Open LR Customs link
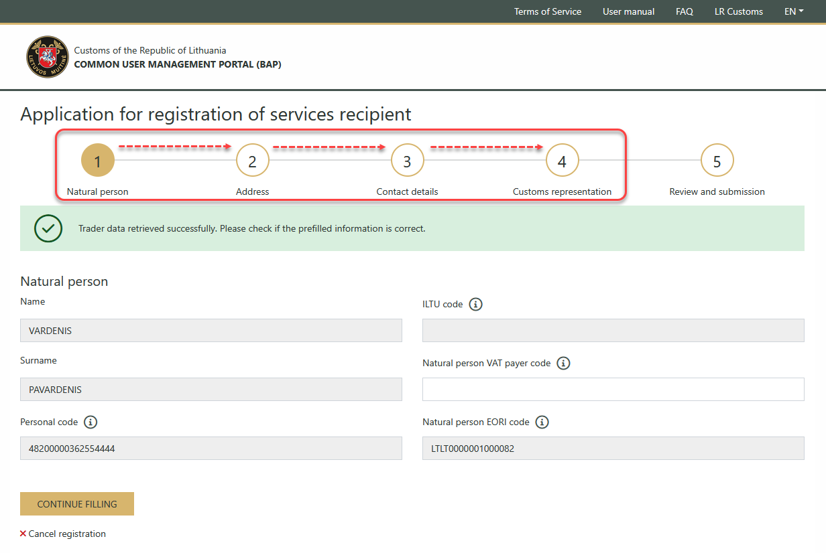 click(x=738, y=11)
